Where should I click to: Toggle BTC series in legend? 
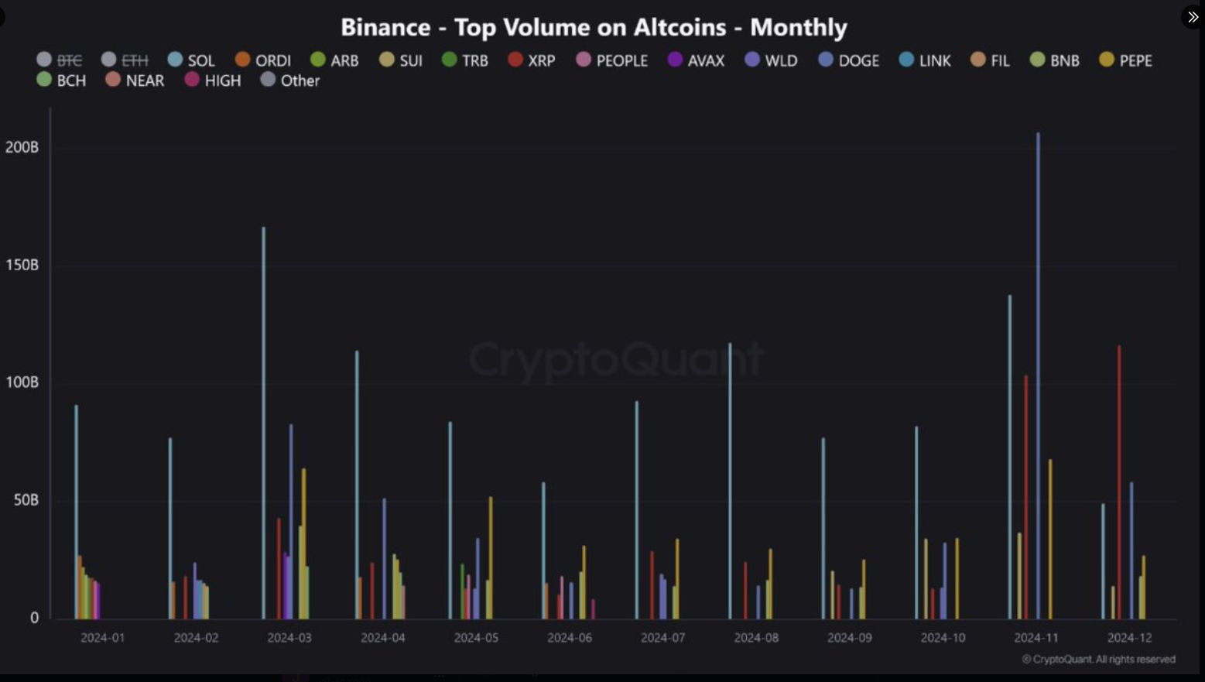pos(59,60)
